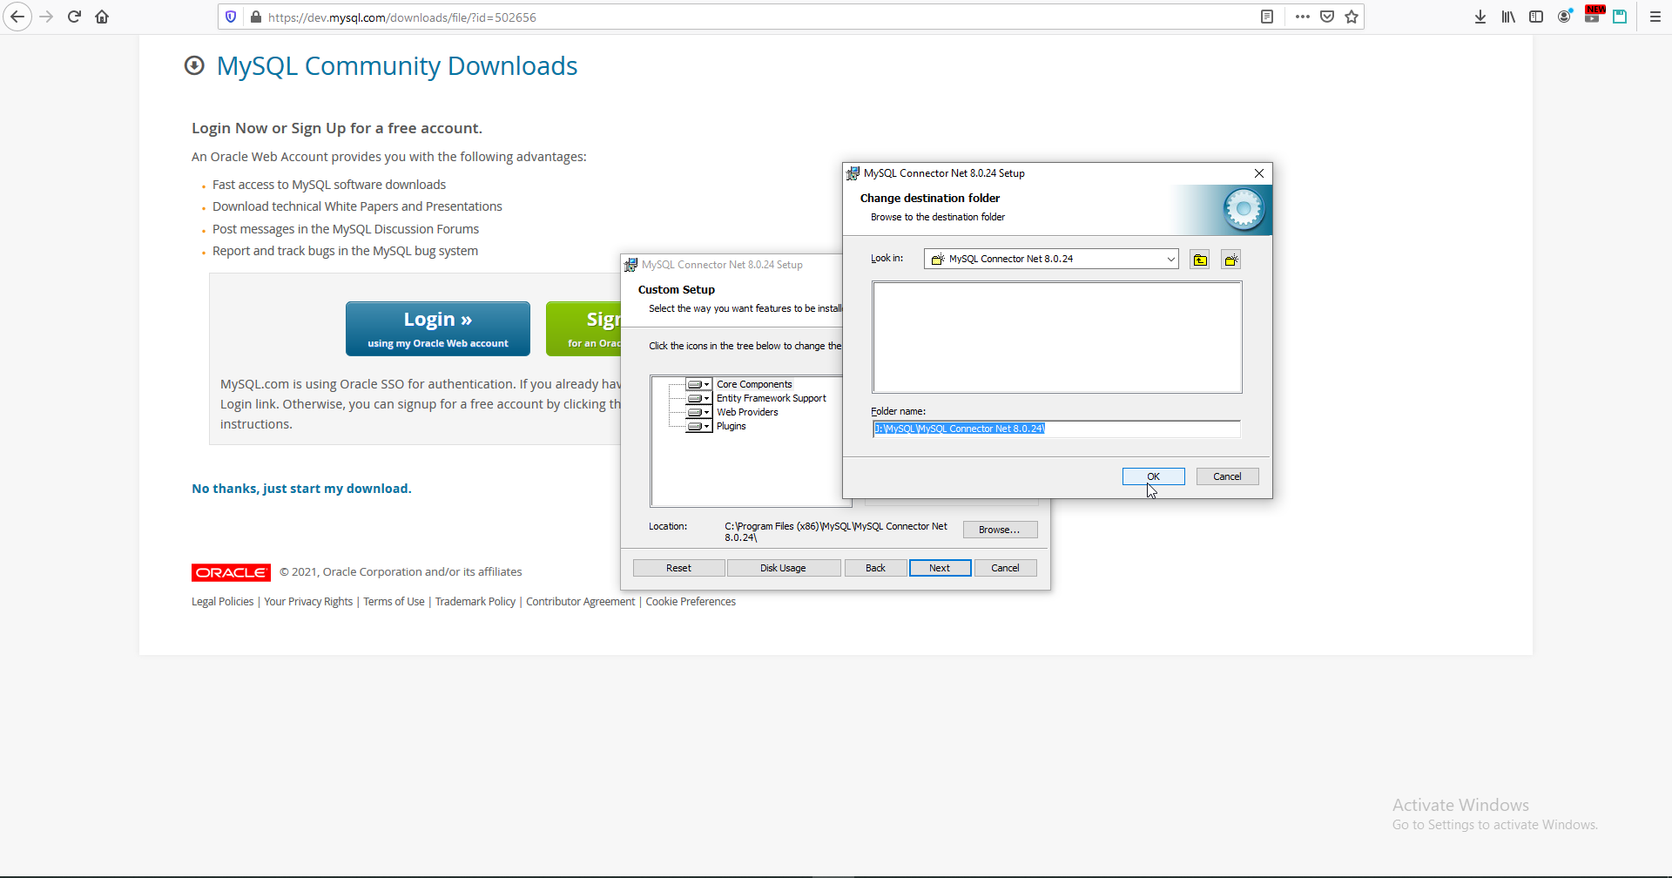The image size is (1672, 878).
Task: Click Back in the Custom Setup wizard
Action: point(875,568)
